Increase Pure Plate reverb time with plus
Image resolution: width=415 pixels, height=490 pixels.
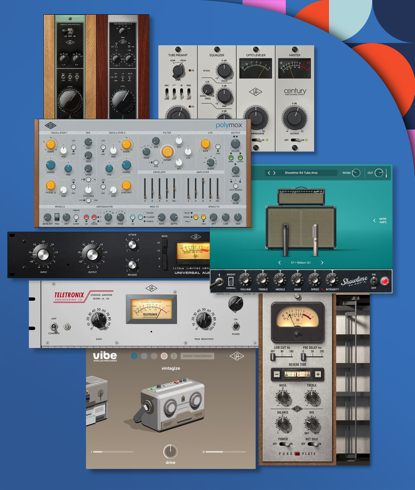pyautogui.click(x=318, y=374)
